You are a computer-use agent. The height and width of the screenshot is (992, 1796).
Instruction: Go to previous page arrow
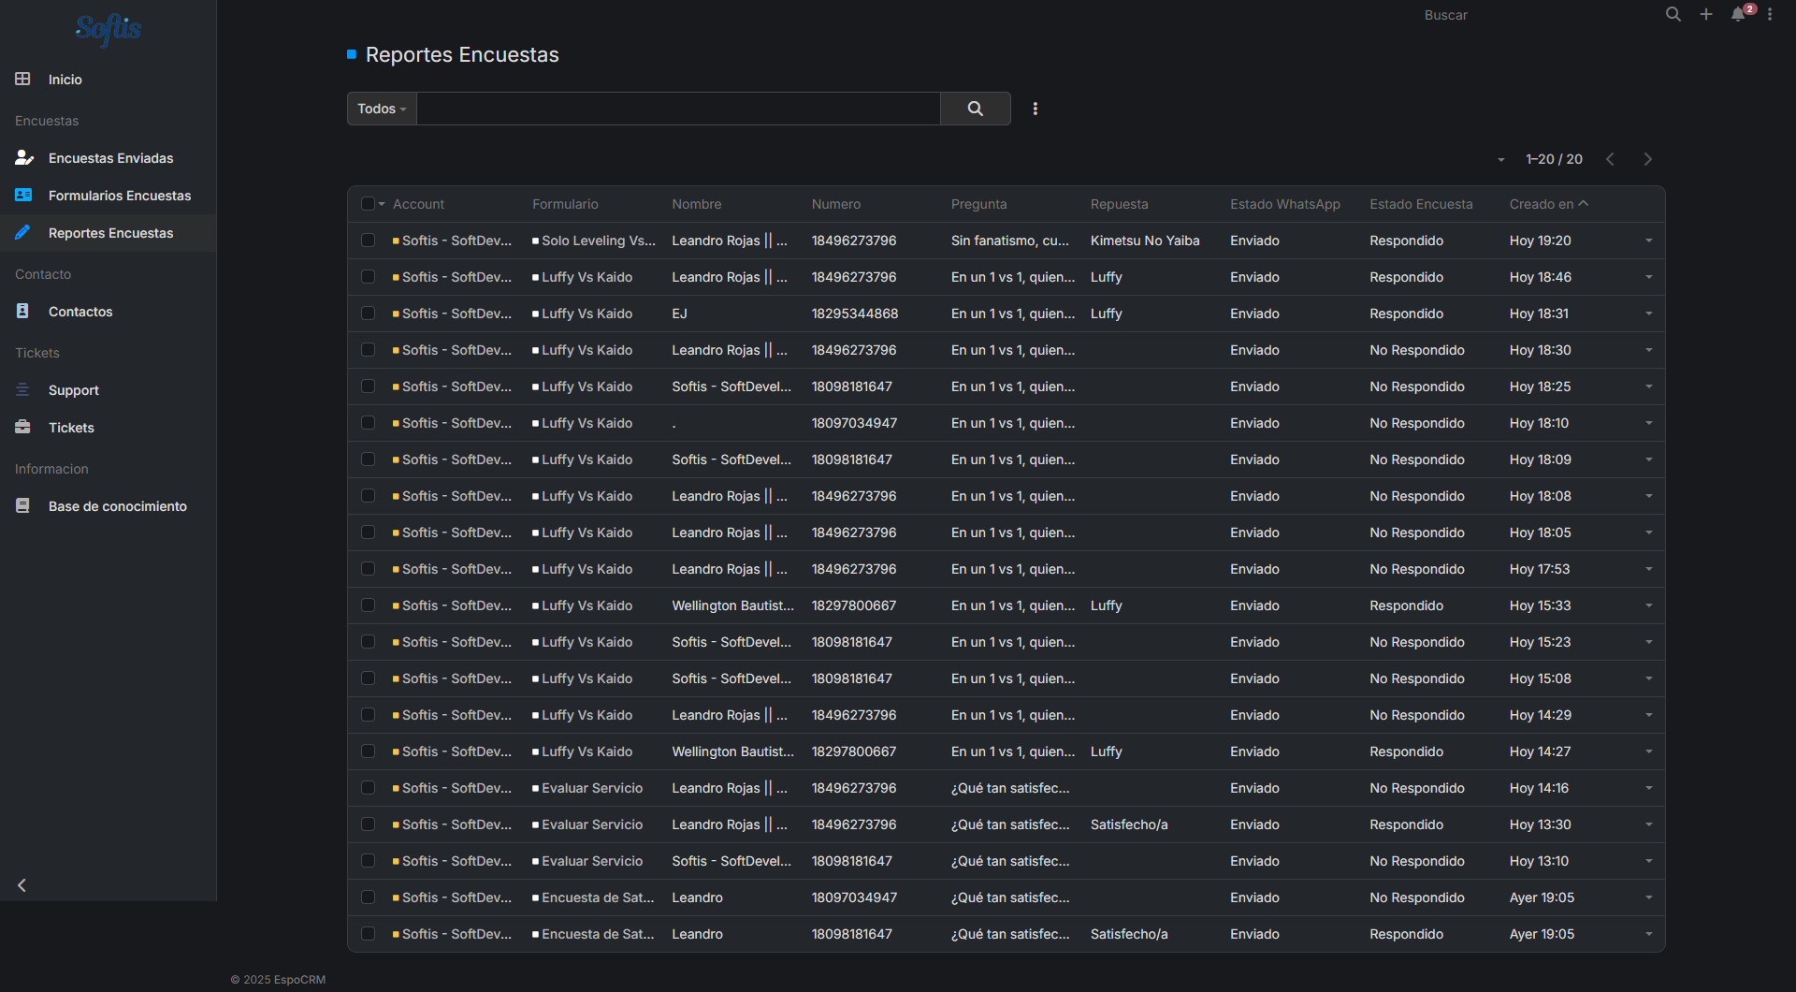[x=1610, y=159]
